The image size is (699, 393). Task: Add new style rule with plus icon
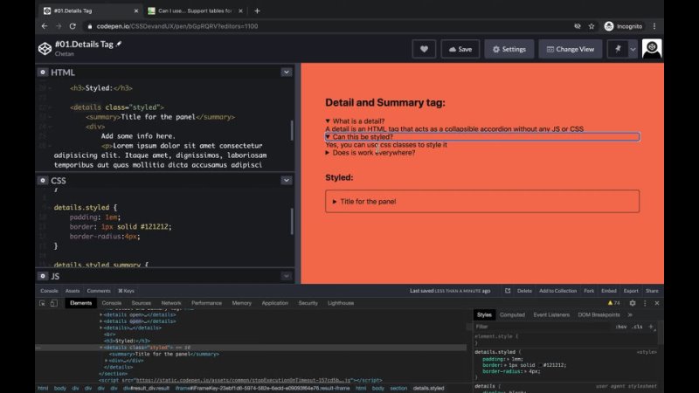[651, 327]
